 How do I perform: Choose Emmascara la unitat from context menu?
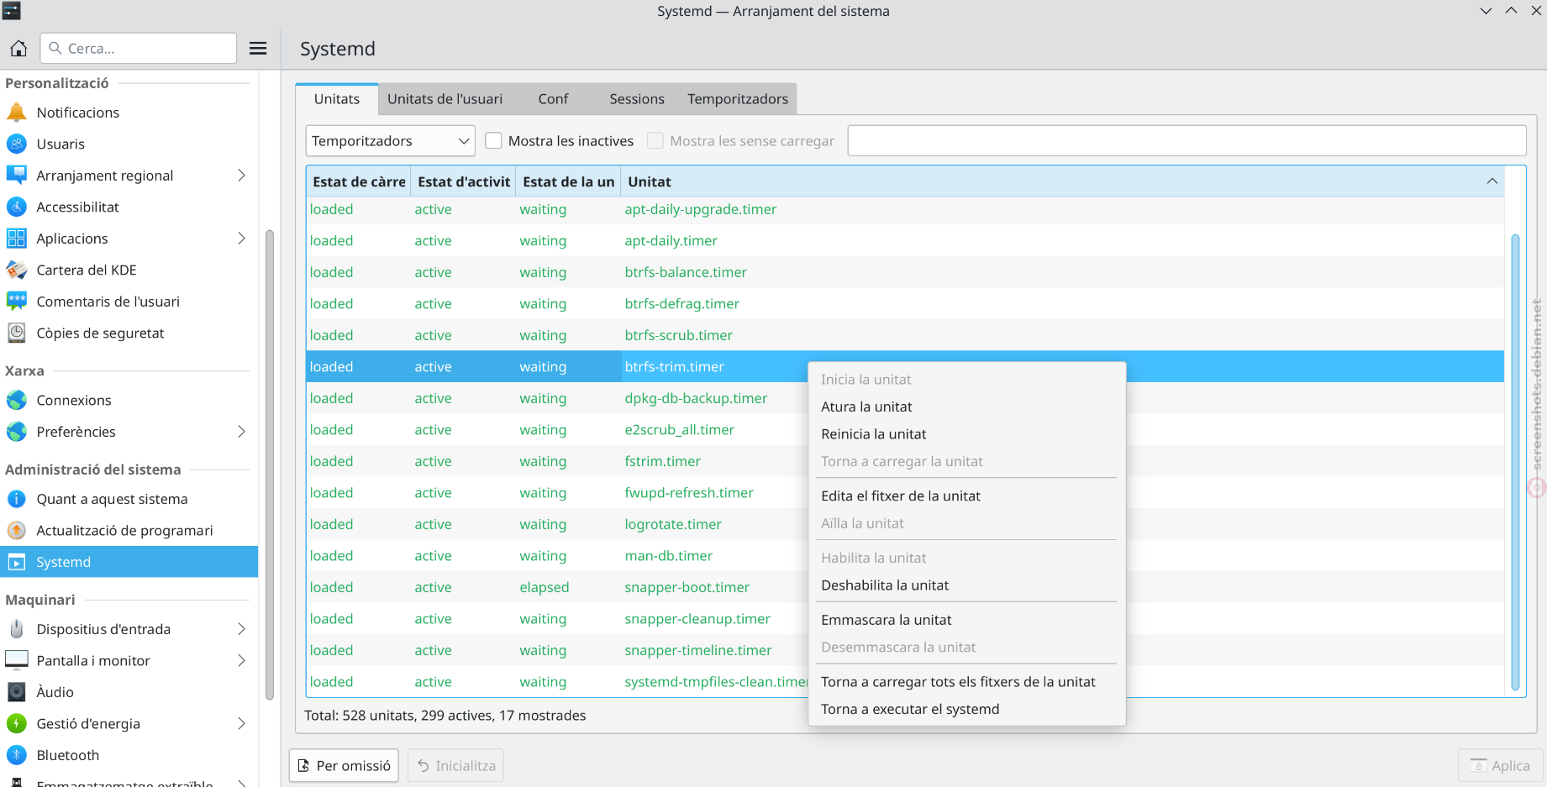(x=966, y=620)
